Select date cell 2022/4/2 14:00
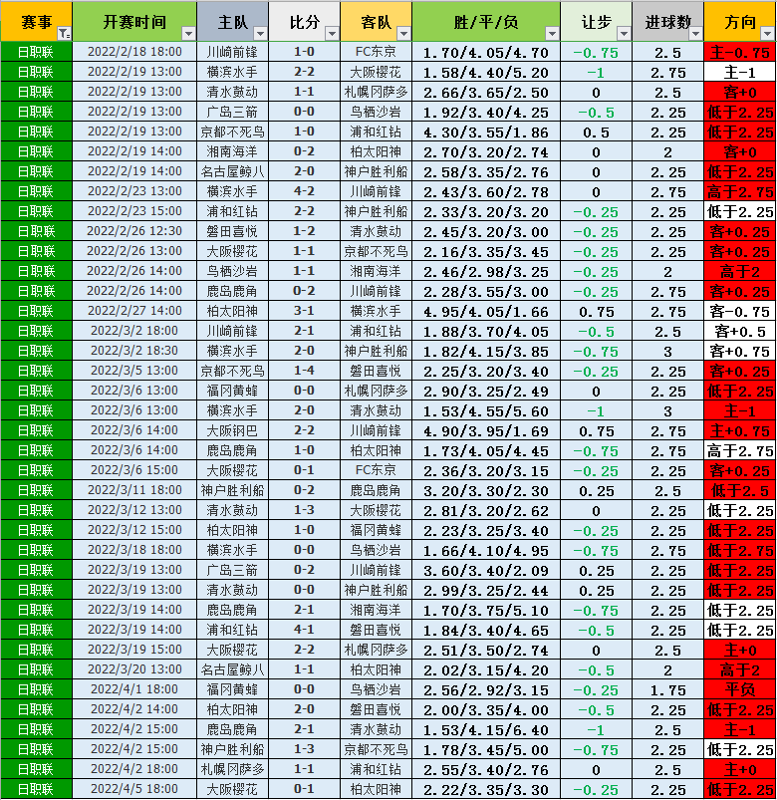 click(134, 708)
